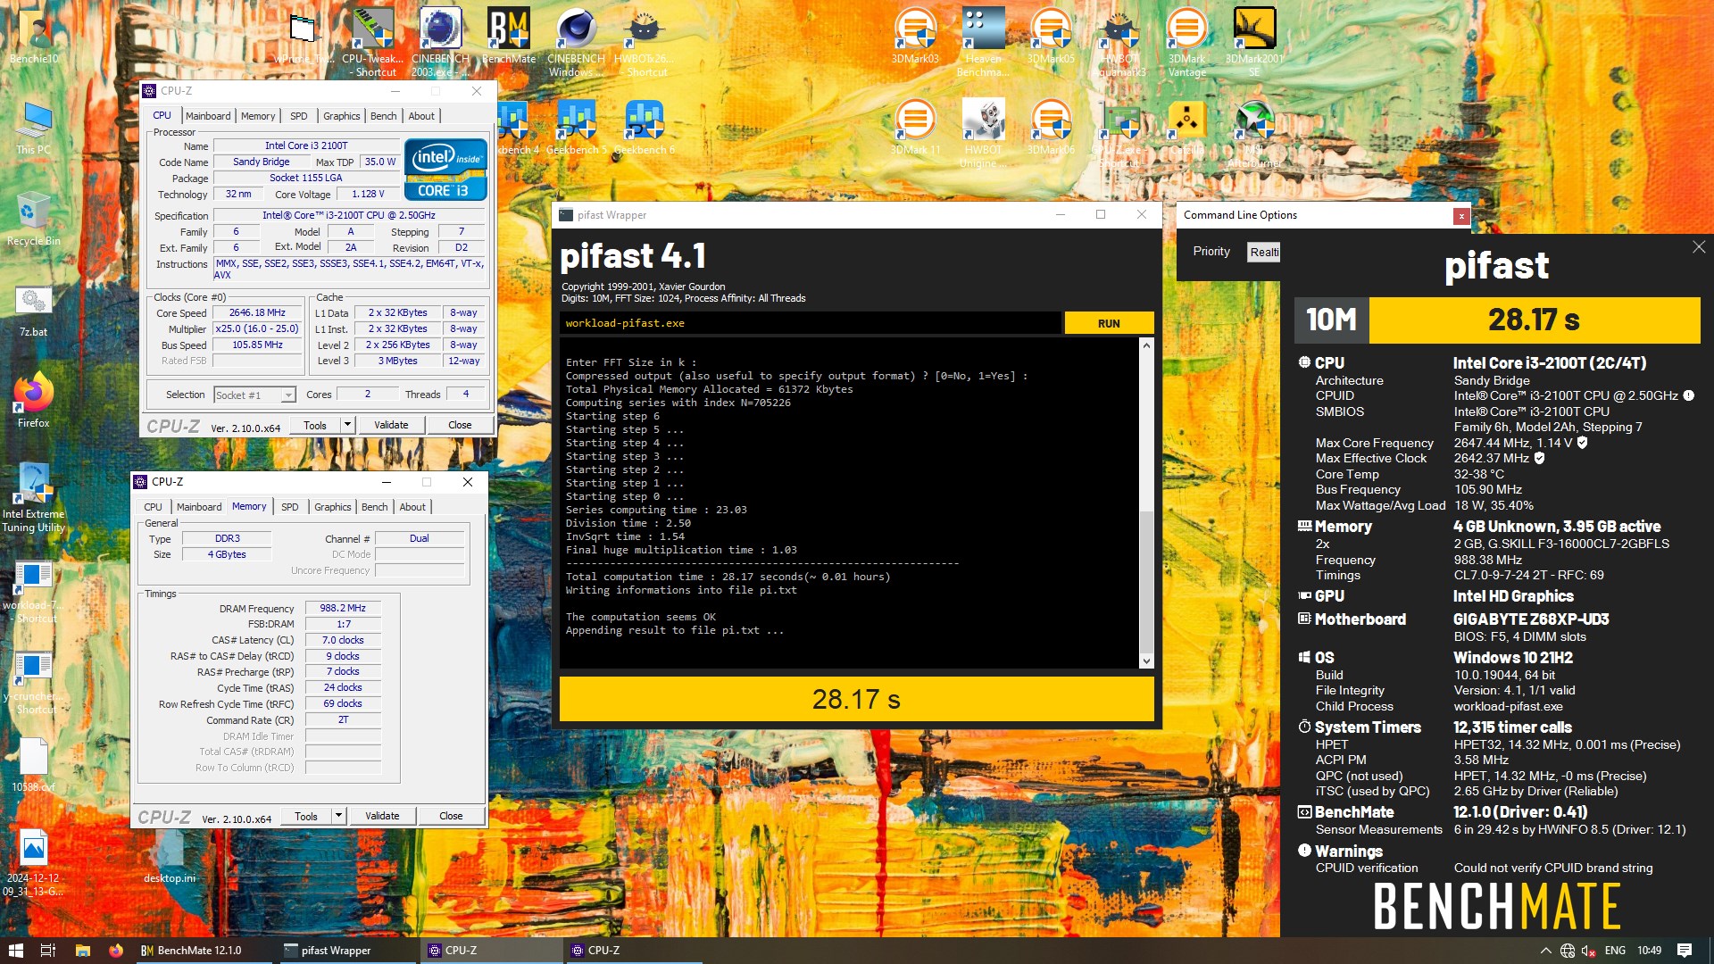Screen dimensions: 1714x964
Task: Open 3DMark Vantage desktop icon
Action: [x=1186, y=42]
